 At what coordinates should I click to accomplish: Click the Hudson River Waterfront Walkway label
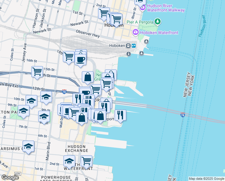coord(166,8)
